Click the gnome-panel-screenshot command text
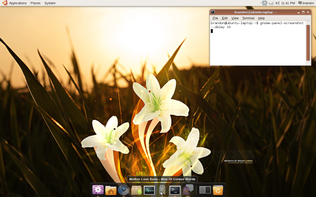This screenshot has height=197, width=316. 282,23
